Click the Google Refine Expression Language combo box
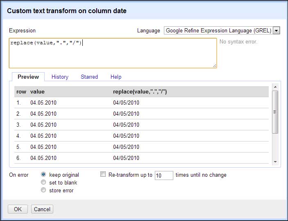Screen dimensions: 288x221 click(x=222, y=30)
